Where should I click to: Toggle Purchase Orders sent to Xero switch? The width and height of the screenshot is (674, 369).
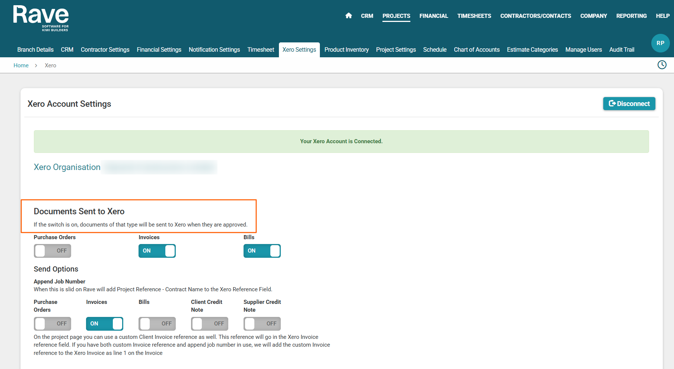(x=53, y=251)
